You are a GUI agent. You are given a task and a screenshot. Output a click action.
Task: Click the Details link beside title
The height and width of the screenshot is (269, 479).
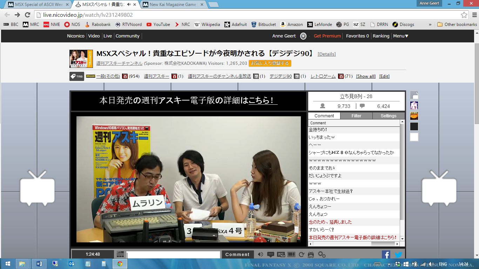326,54
